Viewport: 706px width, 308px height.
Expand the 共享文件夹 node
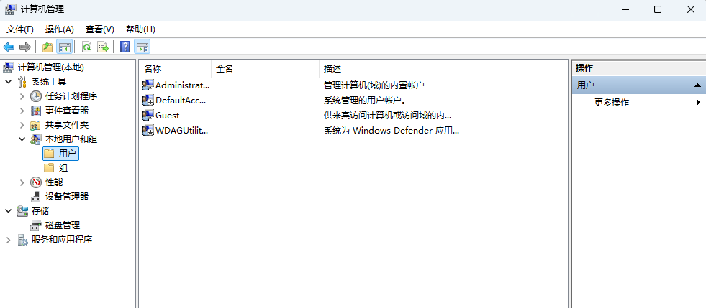22,125
